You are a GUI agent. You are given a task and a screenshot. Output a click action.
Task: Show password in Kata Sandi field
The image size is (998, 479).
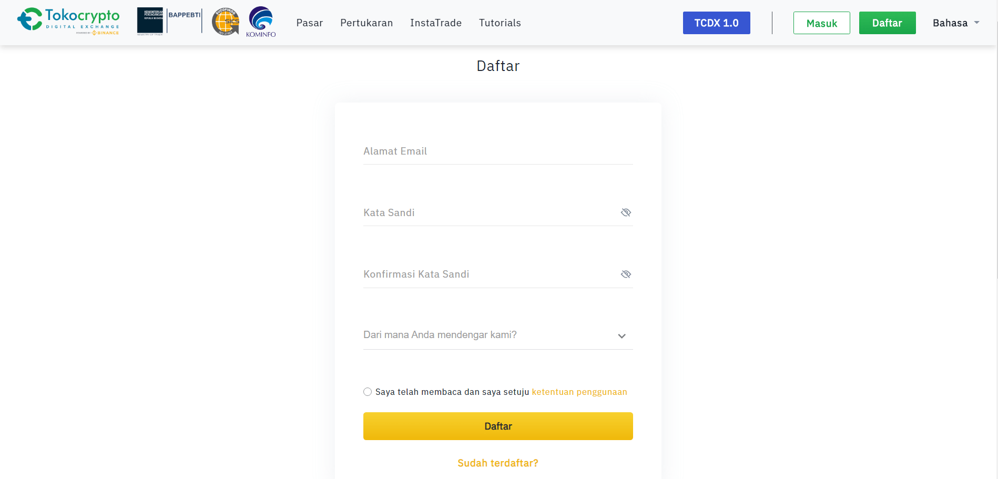click(626, 212)
